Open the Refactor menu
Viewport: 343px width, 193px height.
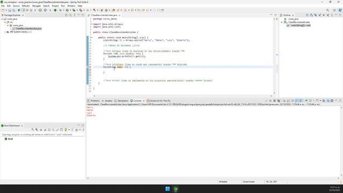[26, 6]
